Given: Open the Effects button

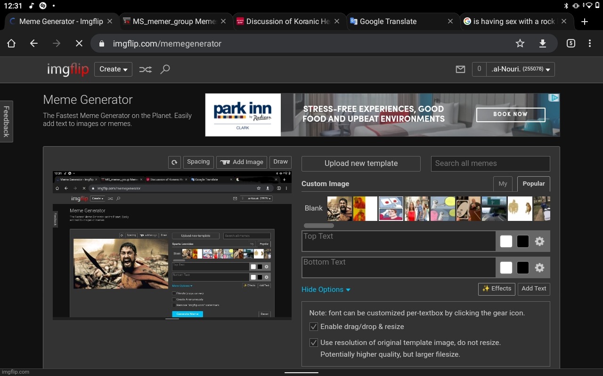Looking at the screenshot, I should [x=497, y=289].
